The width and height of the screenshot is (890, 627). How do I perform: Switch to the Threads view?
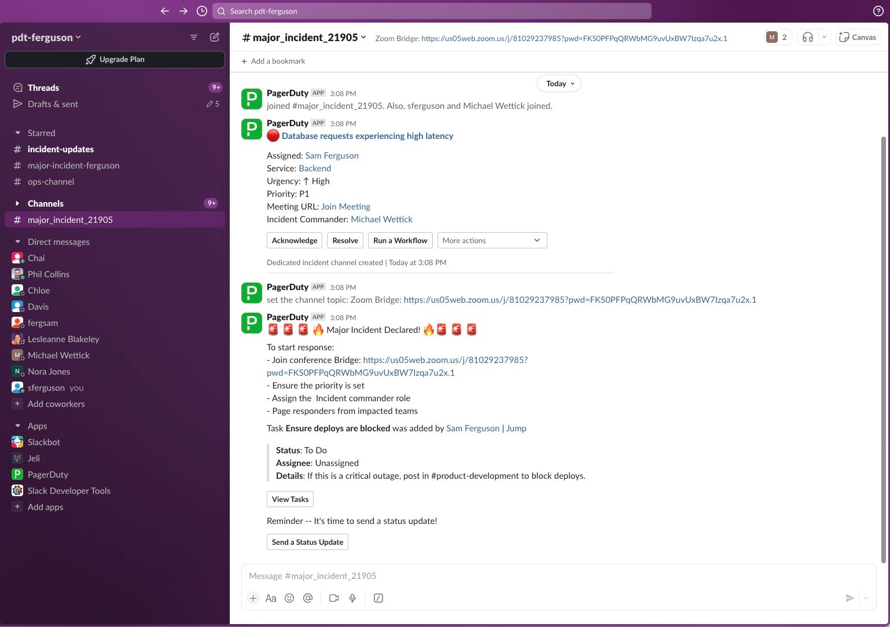click(43, 87)
